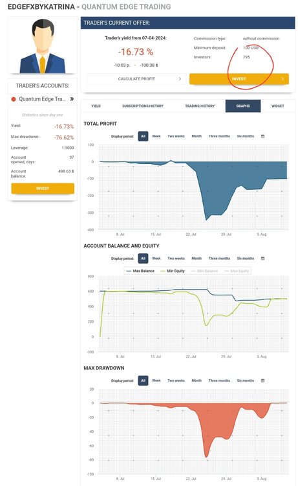Open calendar picker for Balance and Equity

(262, 259)
